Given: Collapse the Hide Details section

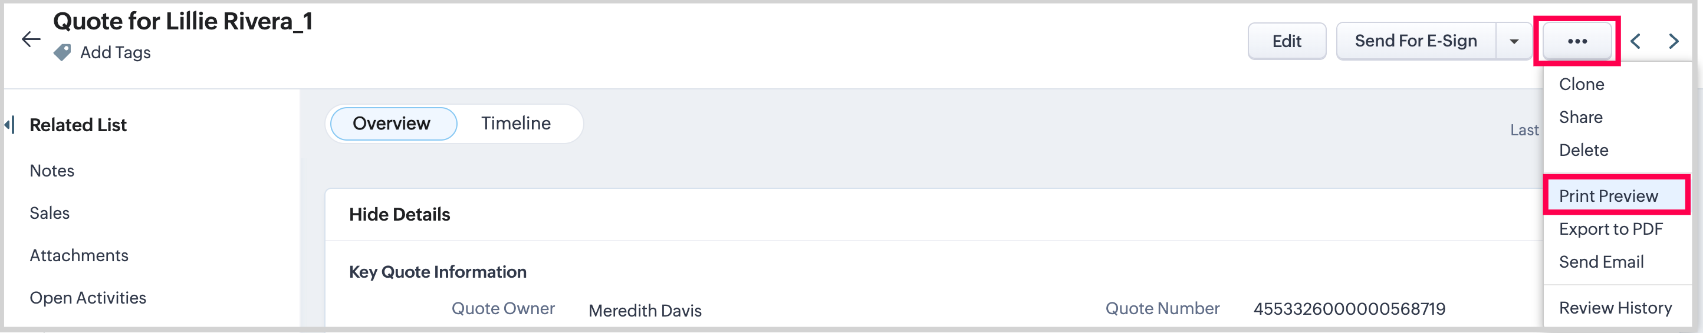Looking at the screenshot, I should point(399,214).
